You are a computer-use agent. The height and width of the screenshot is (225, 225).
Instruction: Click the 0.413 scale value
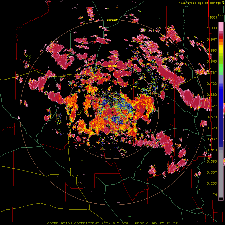point(212,150)
